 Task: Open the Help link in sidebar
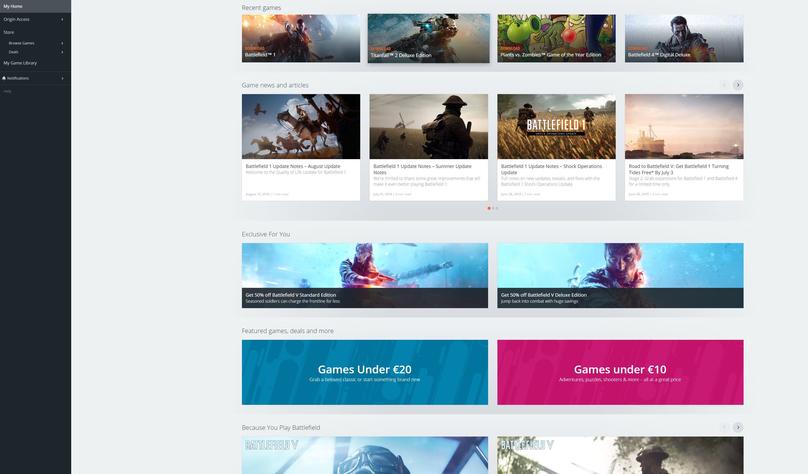coord(7,91)
